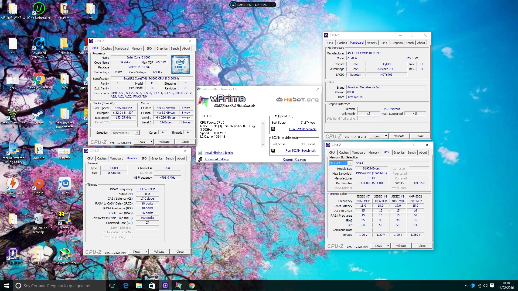The height and width of the screenshot is (291, 518).
Task: Open SPD tab in Mainboard CPU-Z window
Action: 384,43
